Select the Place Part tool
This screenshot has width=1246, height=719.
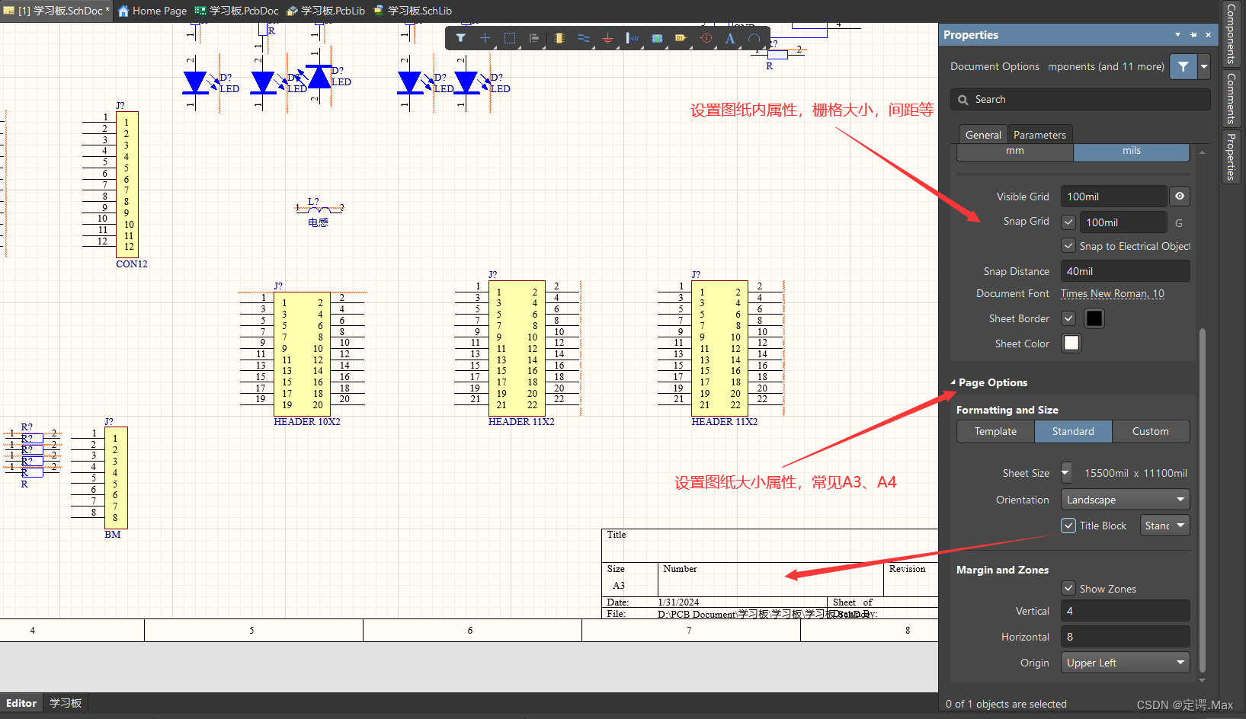(559, 38)
